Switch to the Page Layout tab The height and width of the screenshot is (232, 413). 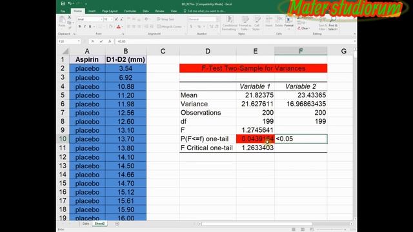110,11
